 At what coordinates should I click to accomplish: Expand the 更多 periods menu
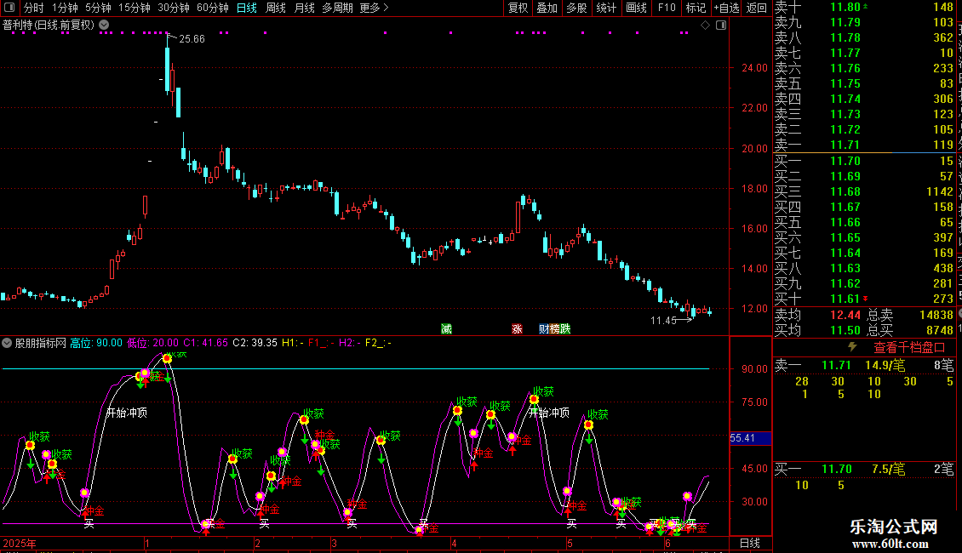click(375, 8)
